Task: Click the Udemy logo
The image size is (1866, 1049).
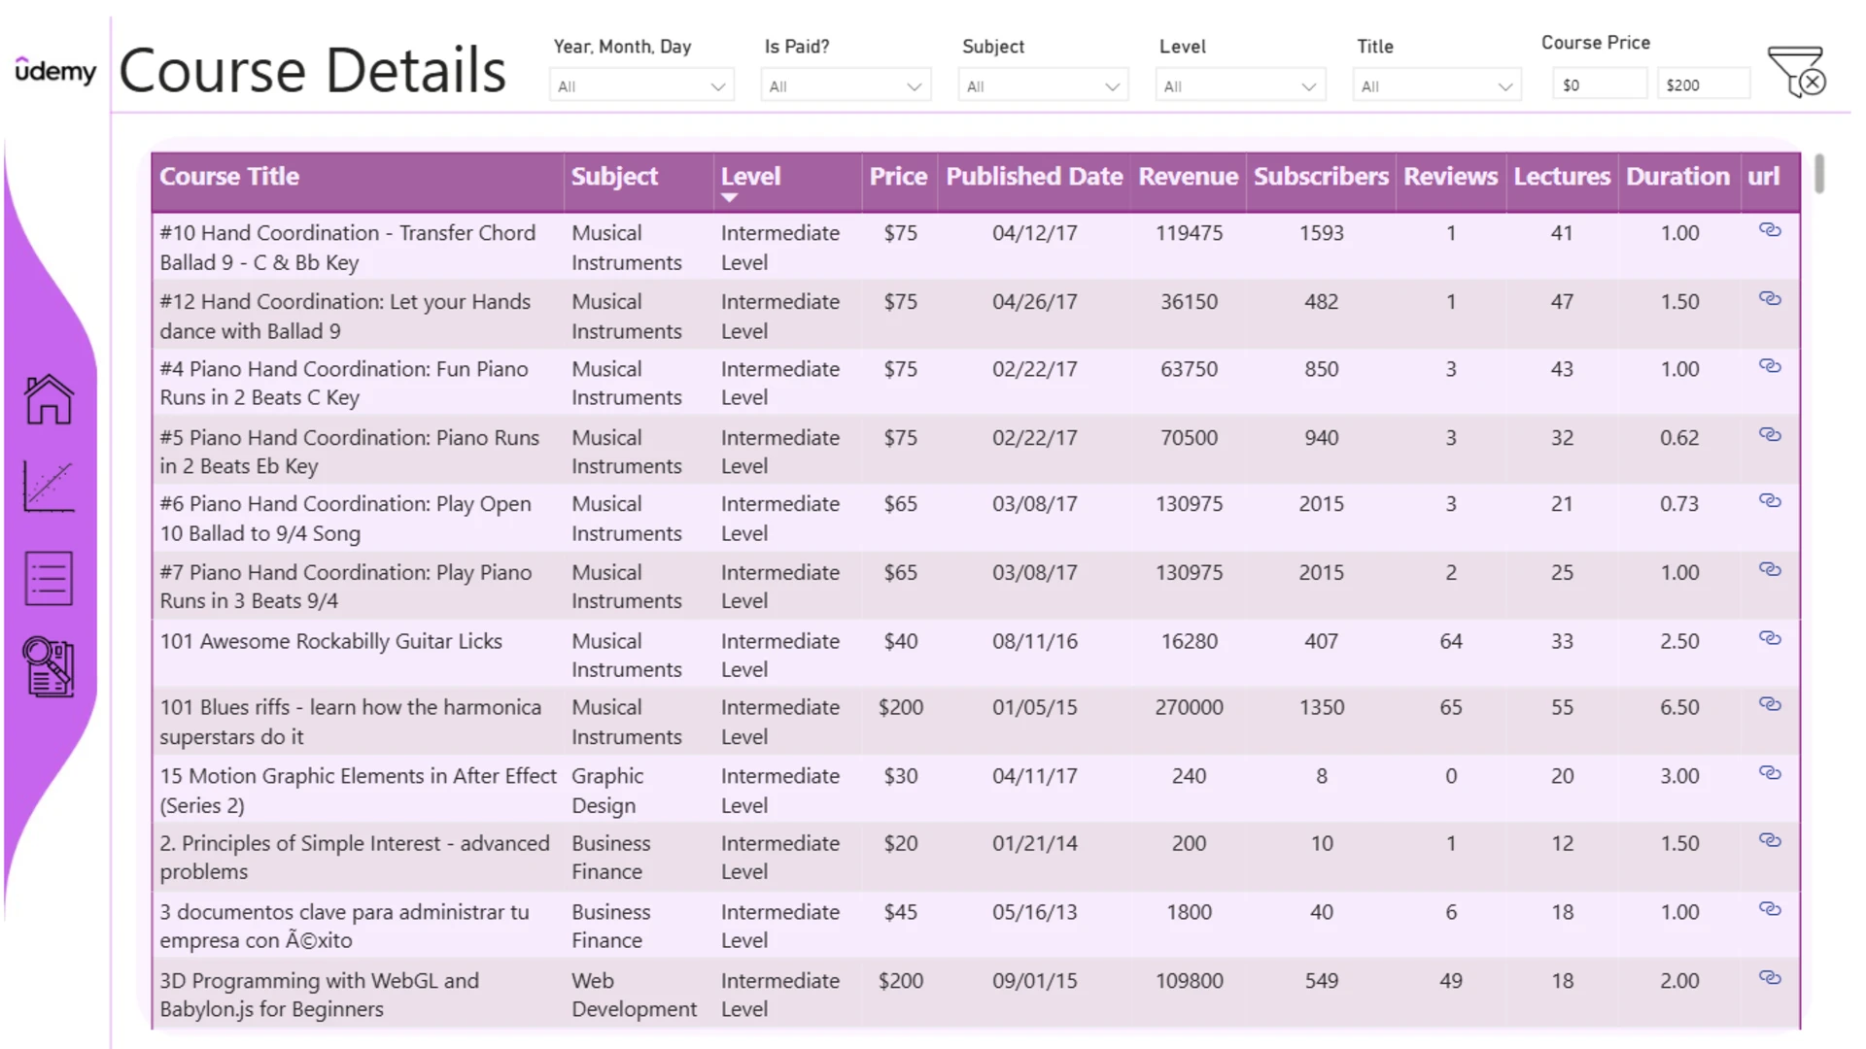Action: click(x=55, y=70)
